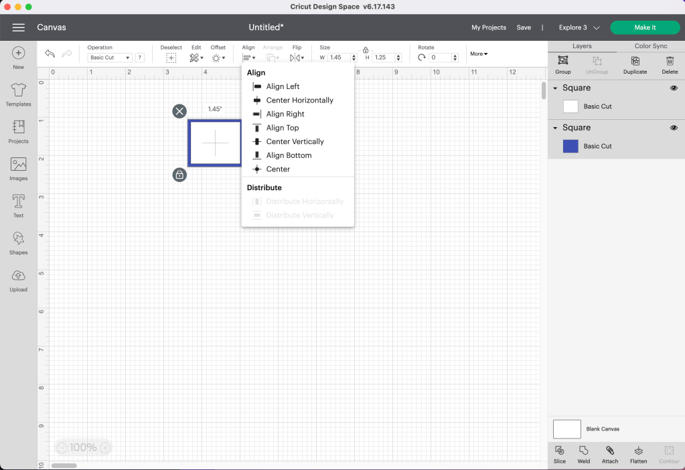Viewport: 685px width, 470px height.
Task: Open the Shapes tool
Action: [x=18, y=242]
